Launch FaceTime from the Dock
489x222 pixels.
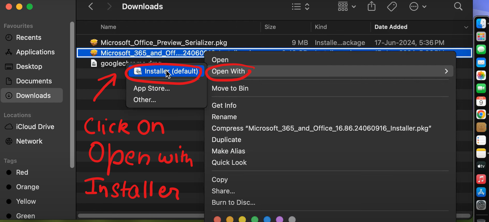[481, 88]
